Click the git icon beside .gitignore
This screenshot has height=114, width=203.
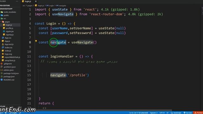(x=2, y=64)
